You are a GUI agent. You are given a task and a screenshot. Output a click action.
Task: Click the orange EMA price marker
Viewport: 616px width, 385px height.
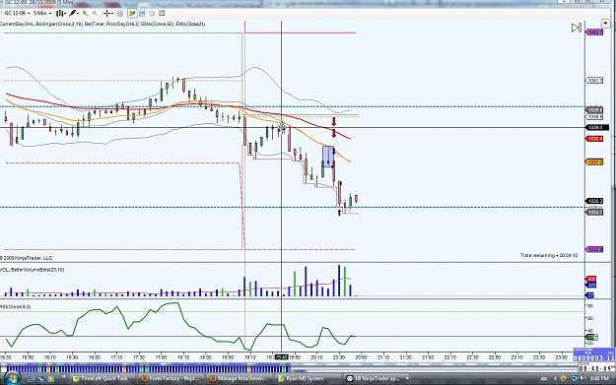coord(594,162)
